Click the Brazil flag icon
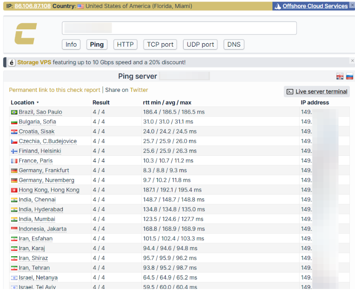 [14, 112]
